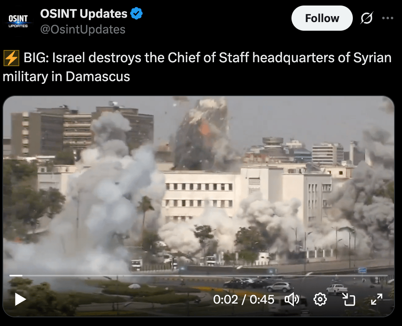This screenshot has width=402, height=326.
Task: Toggle picture-in-picture mode icon
Action: (x=349, y=299)
